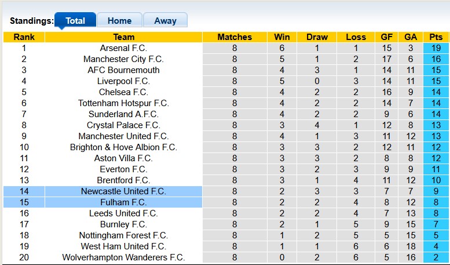Click Arsenal's 19 points cell

[x=436, y=48]
